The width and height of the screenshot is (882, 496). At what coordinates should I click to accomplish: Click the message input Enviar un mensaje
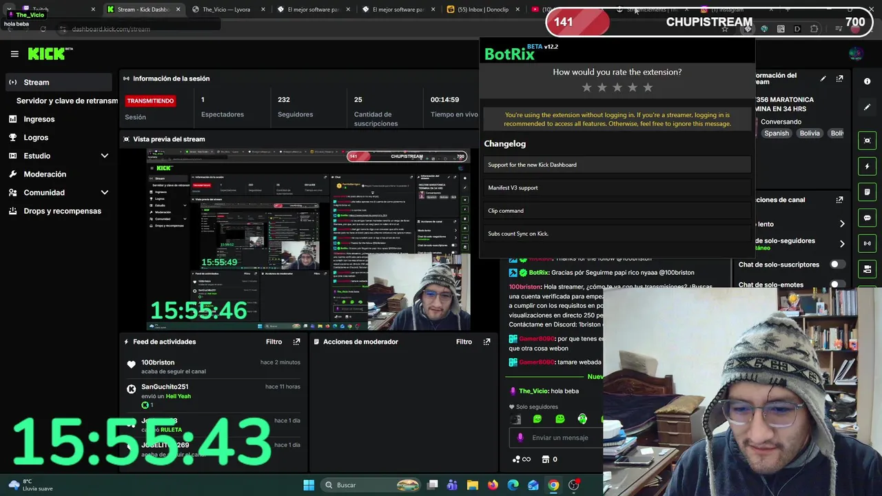[x=557, y=437]
